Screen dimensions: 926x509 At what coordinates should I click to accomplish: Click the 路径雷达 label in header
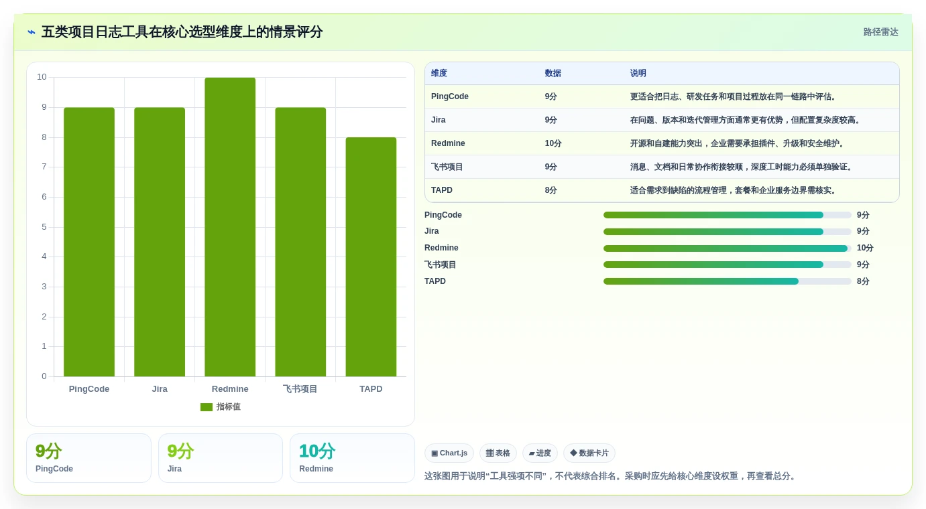point(880,32)
